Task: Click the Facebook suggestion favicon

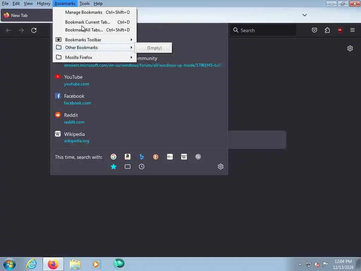Action: [58, 96]
